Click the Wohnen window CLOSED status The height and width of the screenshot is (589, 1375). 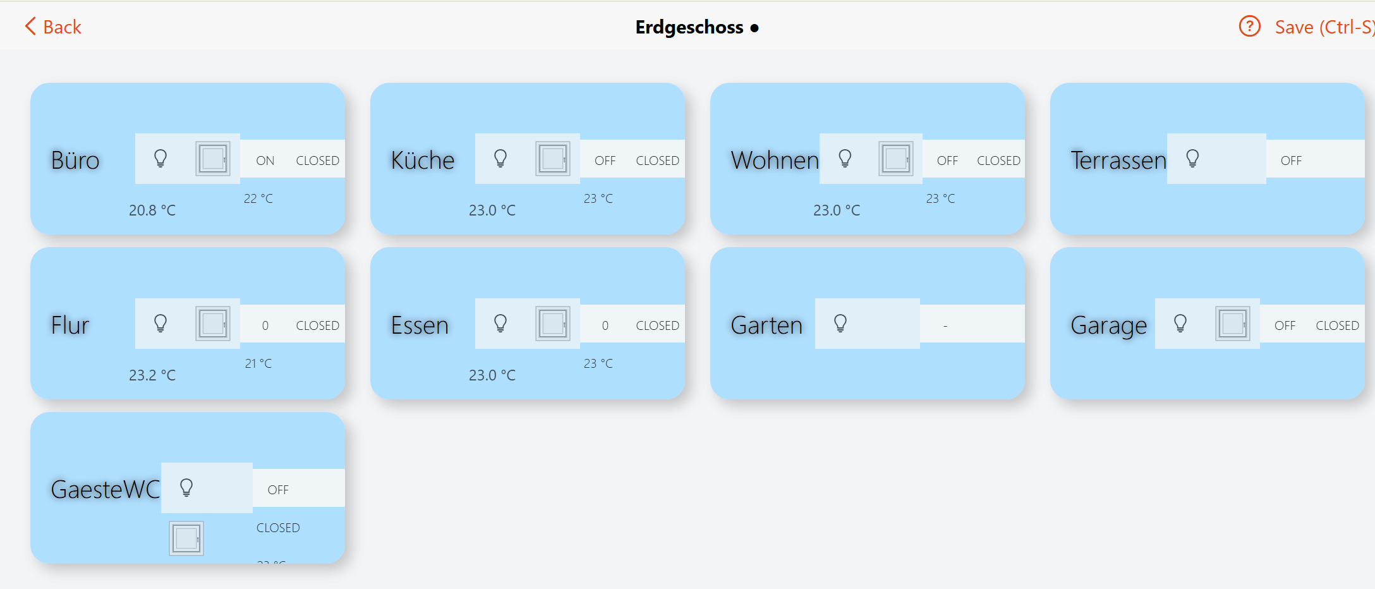coord(998,161)
